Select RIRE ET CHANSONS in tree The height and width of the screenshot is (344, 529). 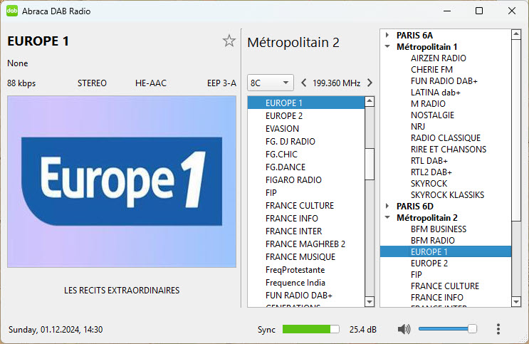pos(449,150)
